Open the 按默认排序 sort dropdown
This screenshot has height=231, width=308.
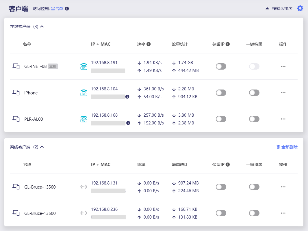click(x=282, y=8)
